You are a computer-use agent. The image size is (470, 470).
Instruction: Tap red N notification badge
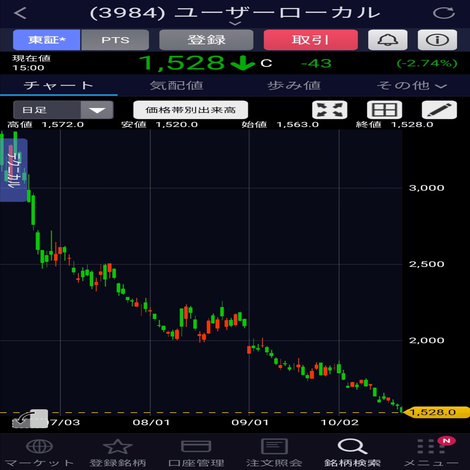[x=446, y=440]
